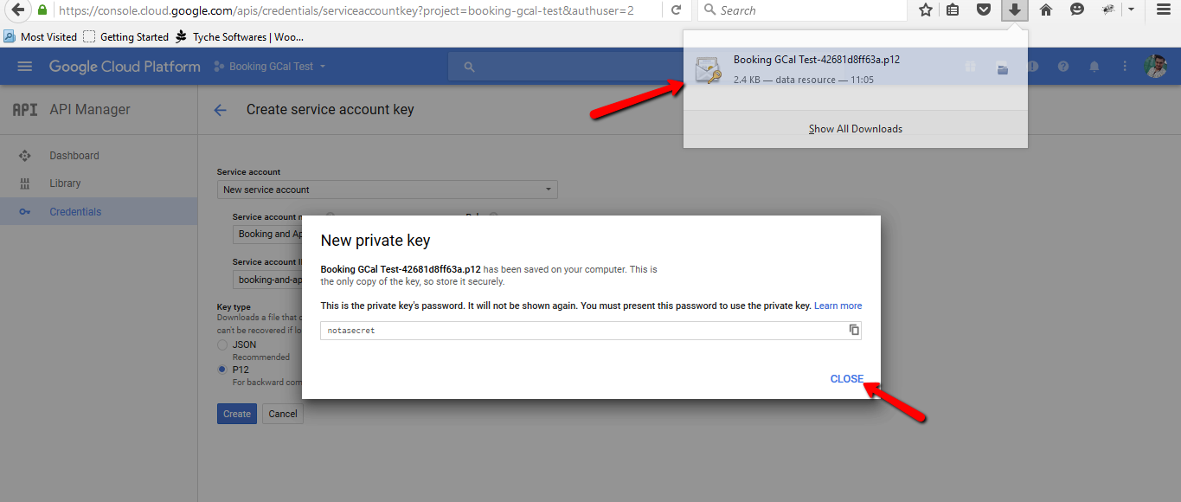
Task: Follow the Learn more link
Action: 838,306
